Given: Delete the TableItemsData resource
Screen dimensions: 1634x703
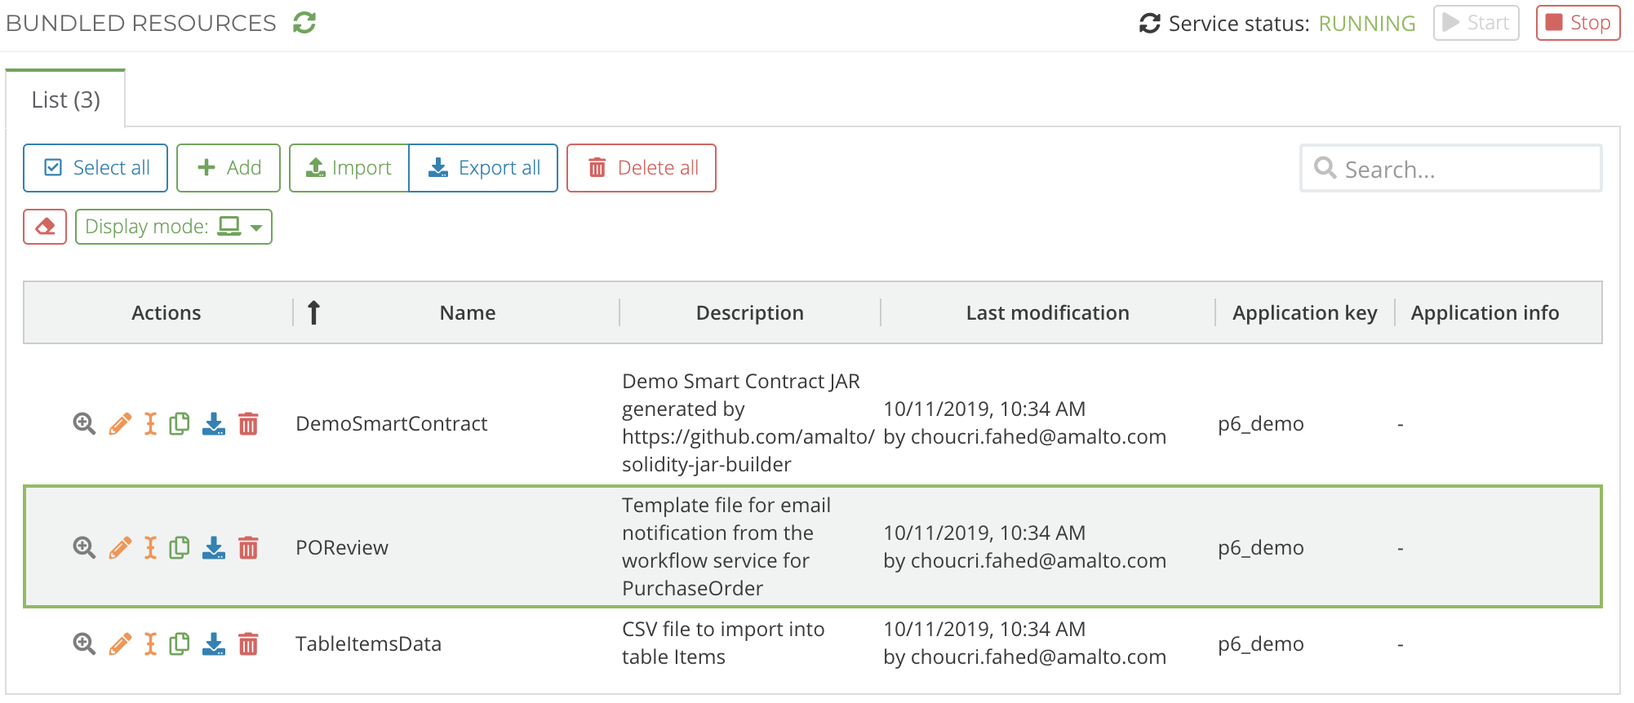Looking at the screenshot, I should coord(248,644).
